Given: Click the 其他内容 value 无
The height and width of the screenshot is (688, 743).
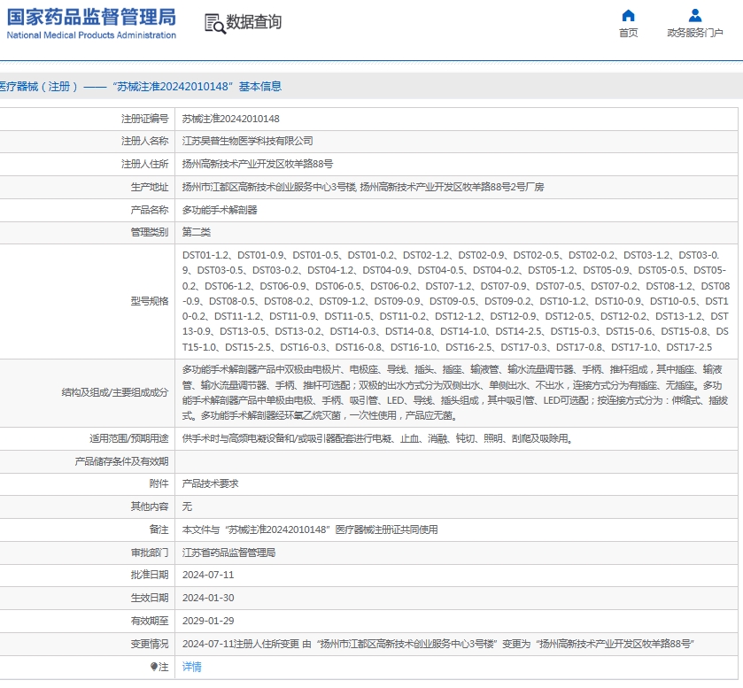Looking at the screenshot, I should pyautogui.click(x=187, y=506).
